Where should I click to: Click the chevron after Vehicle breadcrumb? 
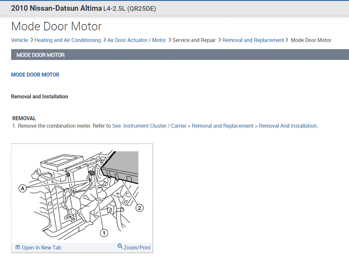pyautogui.click(x=32, y=40)
